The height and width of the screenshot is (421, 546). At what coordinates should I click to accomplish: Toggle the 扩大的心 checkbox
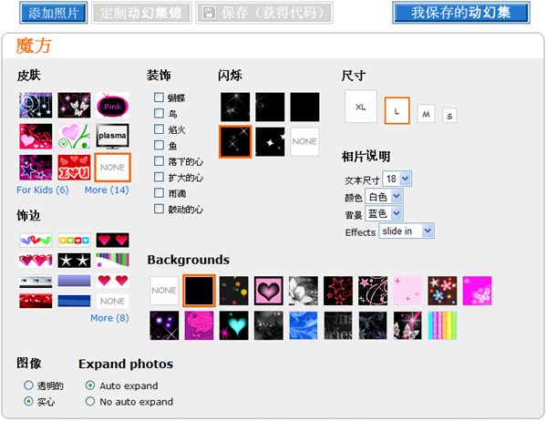pyautogui.click(x=159, y=177)
